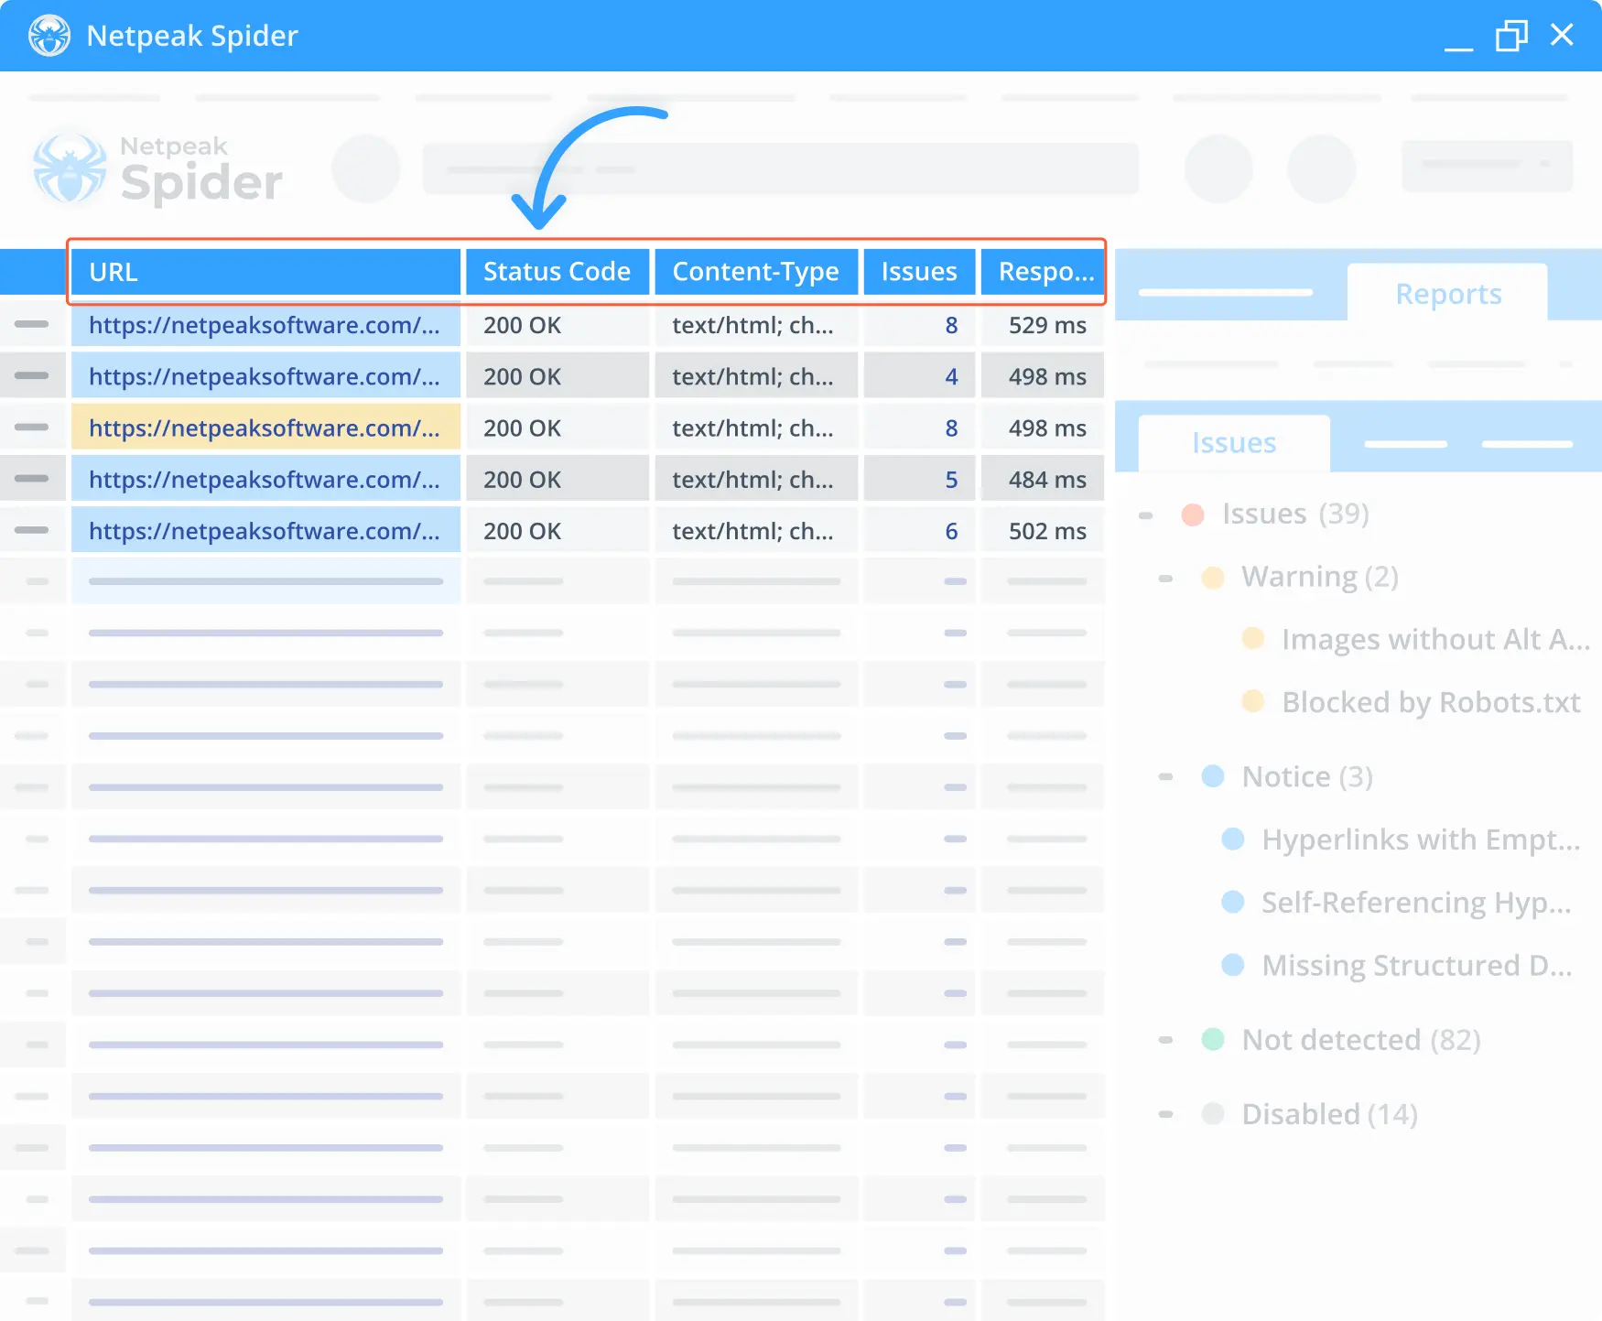This screenshot has height=1321, width=1602.
Task: Collapse the Warning (2) group
Action: coord(1165,579)
